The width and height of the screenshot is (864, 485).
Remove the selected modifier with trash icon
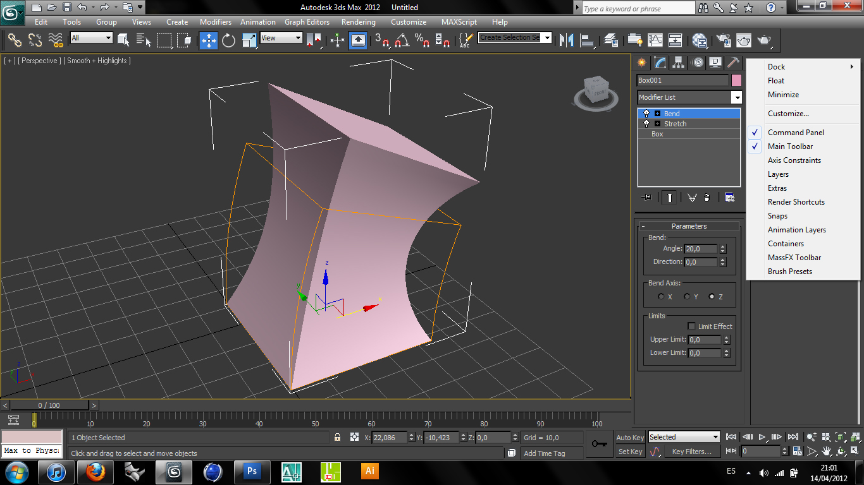coord(707,197)
